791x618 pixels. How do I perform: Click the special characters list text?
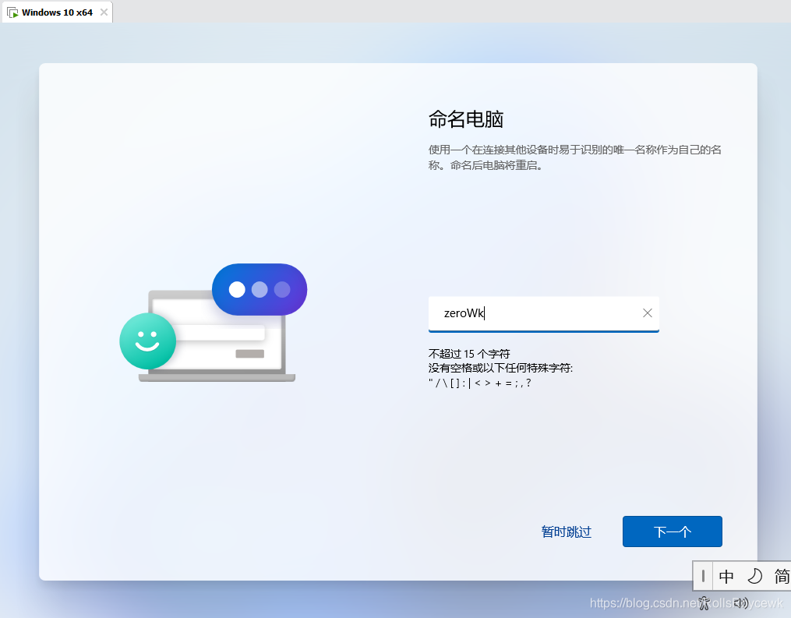click(479, 383)
